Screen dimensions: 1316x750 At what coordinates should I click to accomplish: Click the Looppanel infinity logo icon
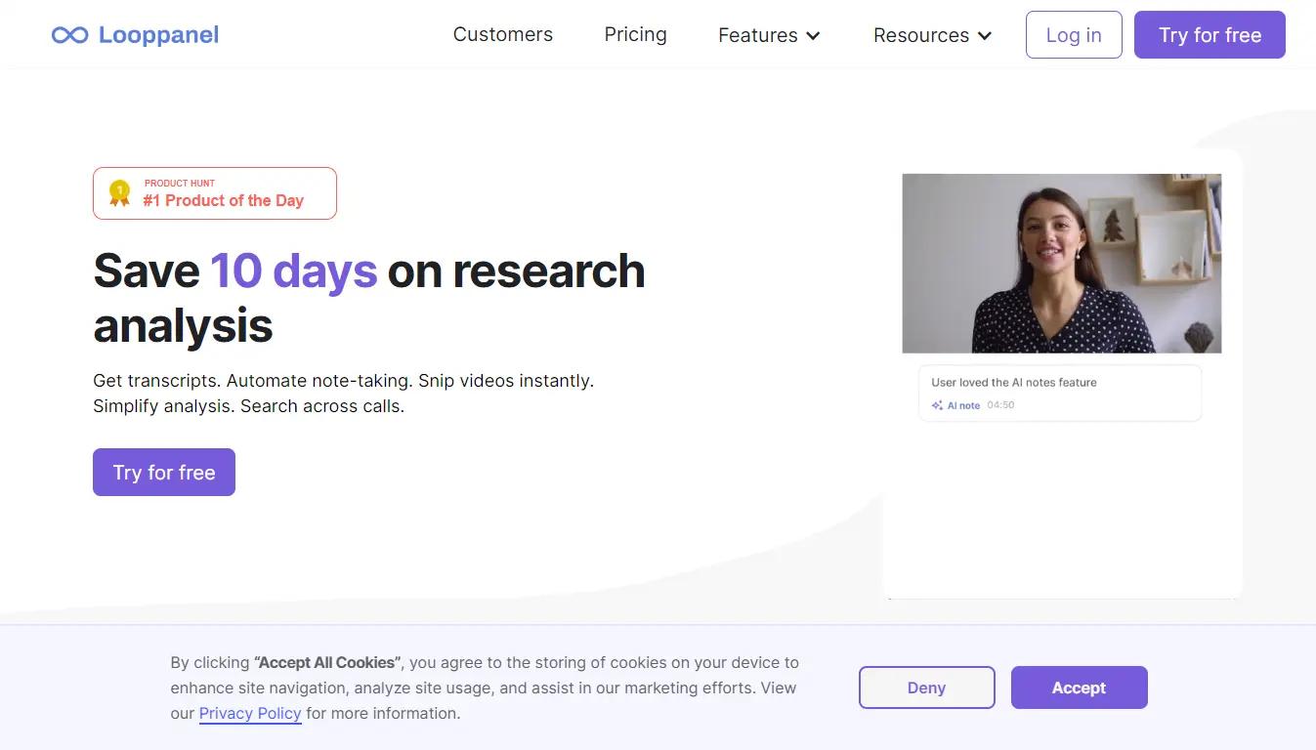pyautogui.click(x=69, y=35)
